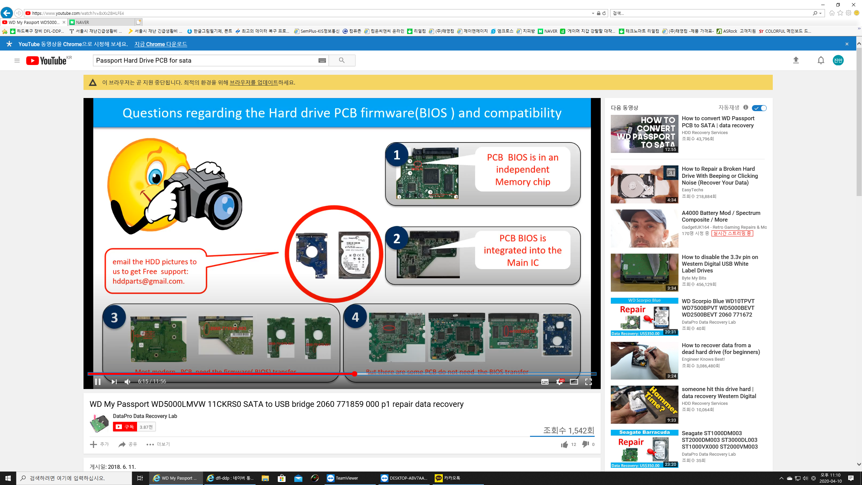862x485 pixels.
Task: Refresh page with reload icon
Action: click(x=604, y=13)
